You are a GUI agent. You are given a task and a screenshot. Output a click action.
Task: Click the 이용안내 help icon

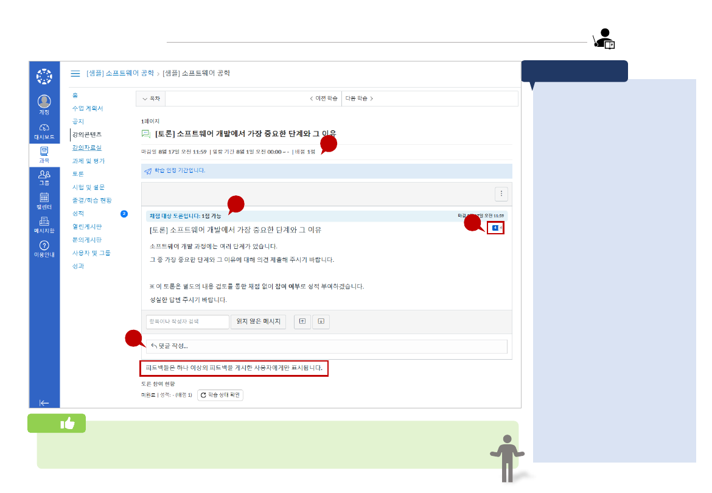pyautogui.click(x=43, y=246)
